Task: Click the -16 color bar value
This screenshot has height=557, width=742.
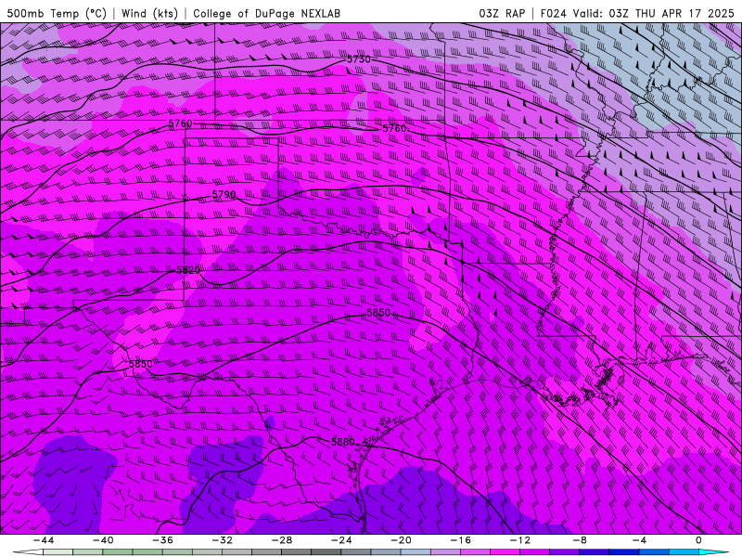Action: (x=461, y=540)
